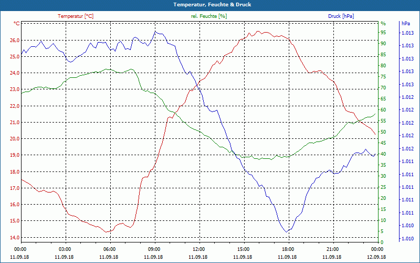Viewport: 420px width, 263px height.
Task: Click the red '°C' axis unit label
Action: [x=17, y=24]
